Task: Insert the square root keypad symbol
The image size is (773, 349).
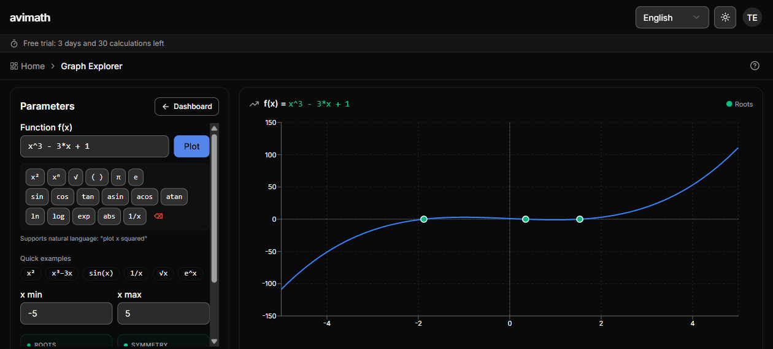Action: 75,178
